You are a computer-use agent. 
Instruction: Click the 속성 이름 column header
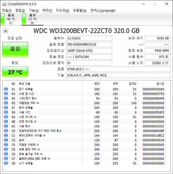50,84
